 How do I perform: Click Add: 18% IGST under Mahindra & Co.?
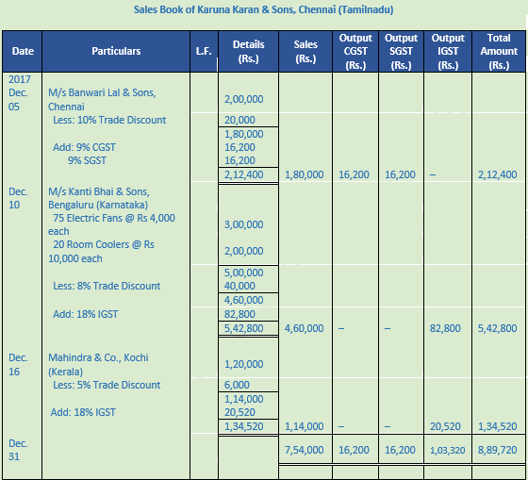coord(83,412)
